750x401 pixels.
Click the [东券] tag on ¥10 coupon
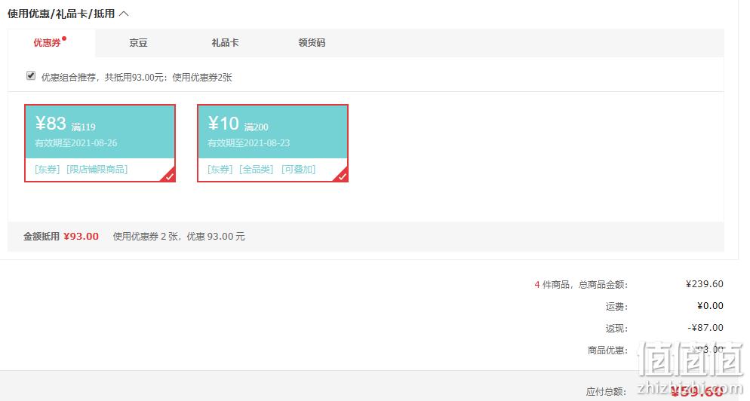pos(220,169)
